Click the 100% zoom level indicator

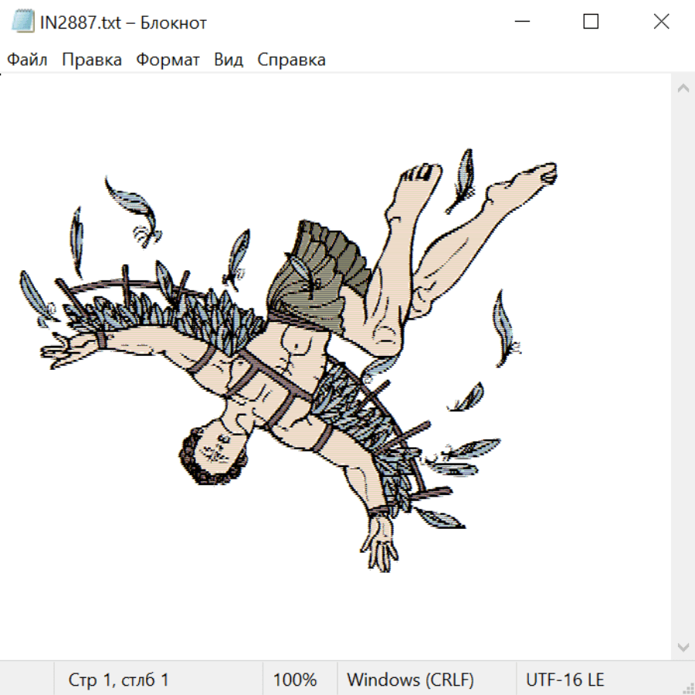click(295, 680)
